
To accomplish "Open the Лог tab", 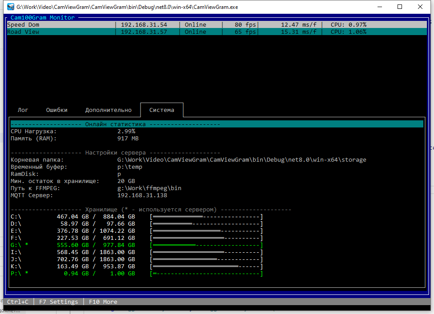I will [x=23, y=110].
